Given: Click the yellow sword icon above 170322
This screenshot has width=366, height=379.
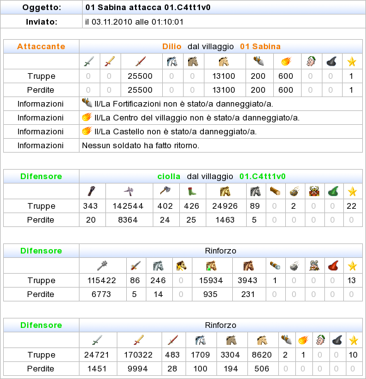Looking at the screenshot, I should [x=139, y=340].
